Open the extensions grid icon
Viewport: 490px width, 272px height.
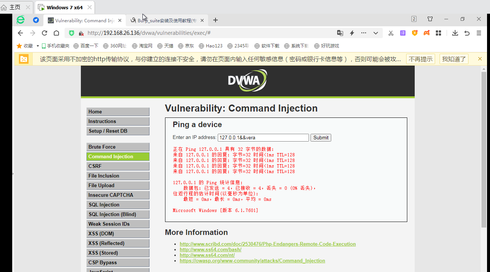click(x=438, y=33)
